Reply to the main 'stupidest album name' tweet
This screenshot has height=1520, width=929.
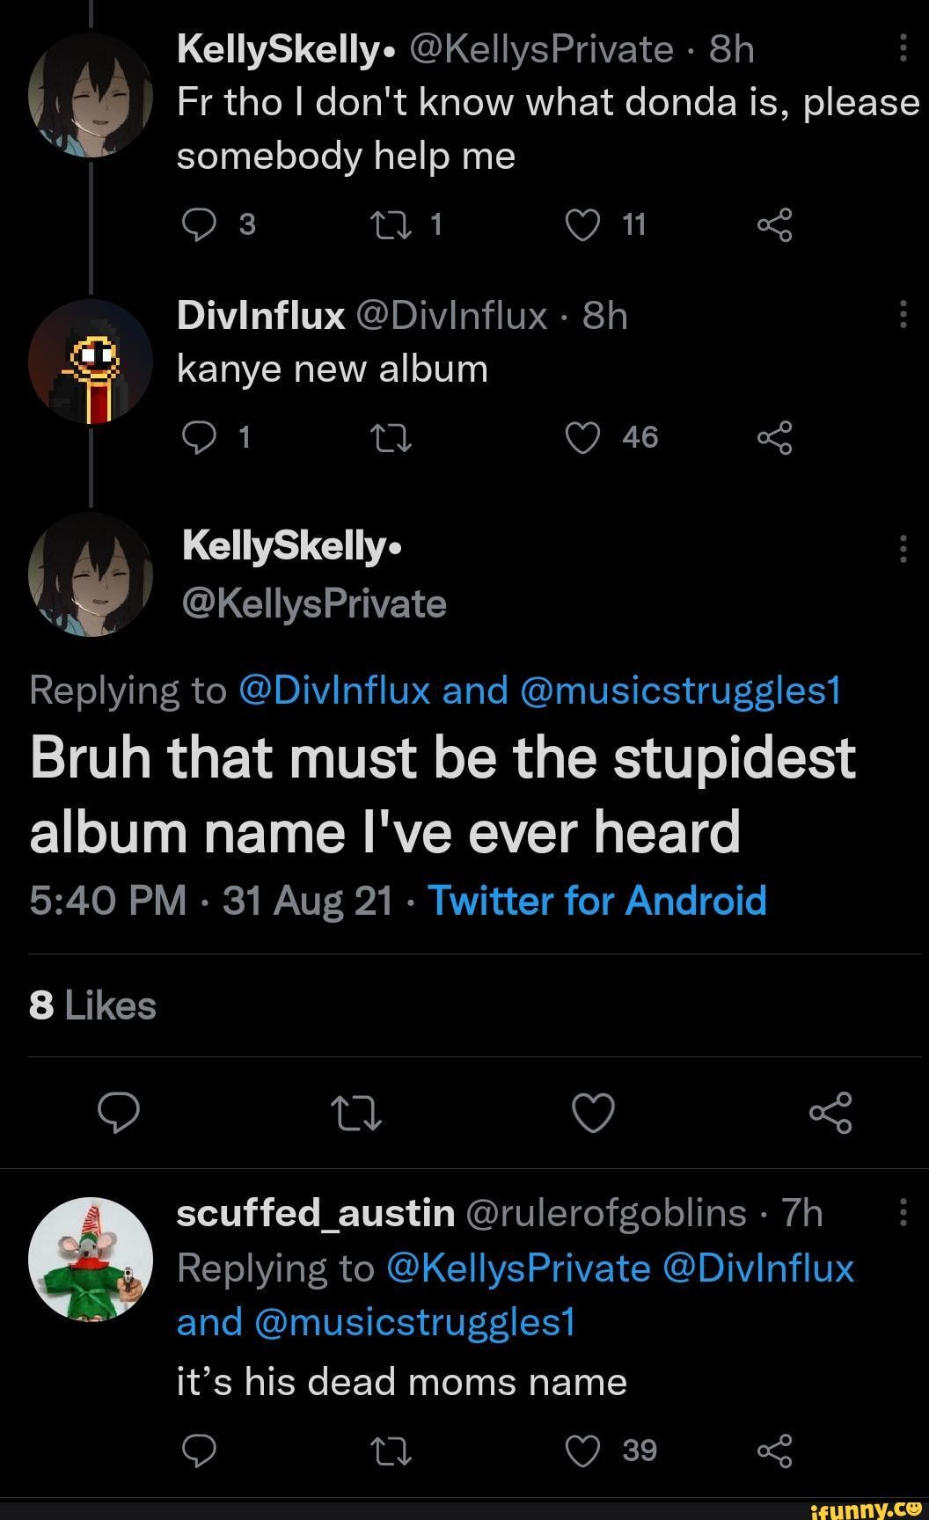point(119,1113)
